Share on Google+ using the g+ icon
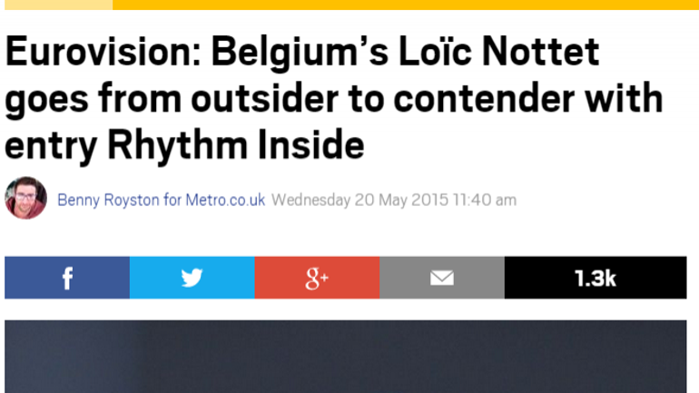 tap(317, 278)
